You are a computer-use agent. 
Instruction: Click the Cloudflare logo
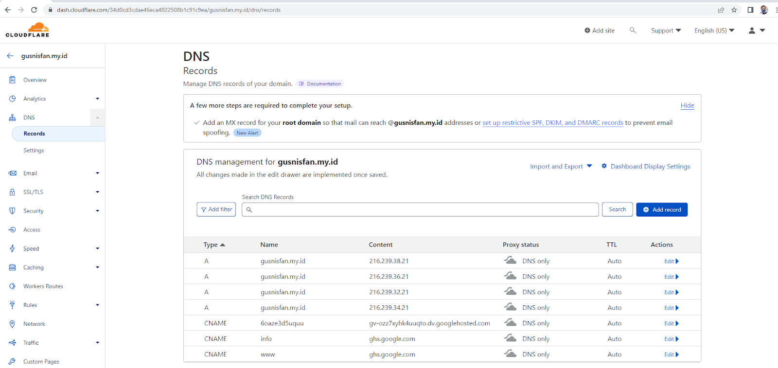coord(27,30)
